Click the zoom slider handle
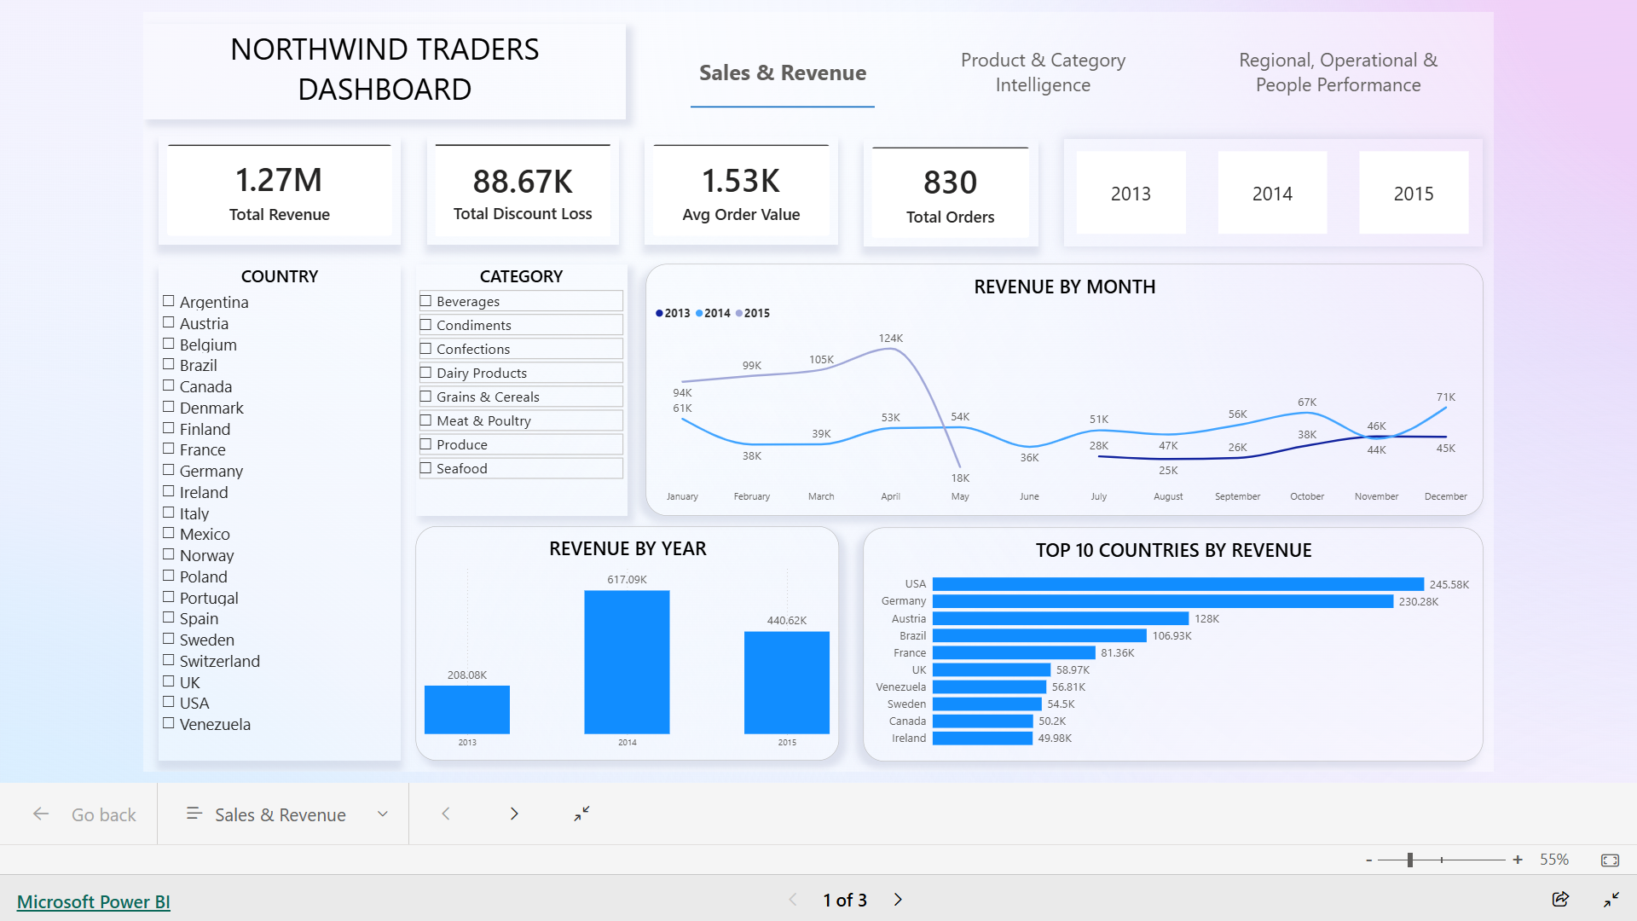The width and height of the screenshot is (1637, 921). point(1410,860)
